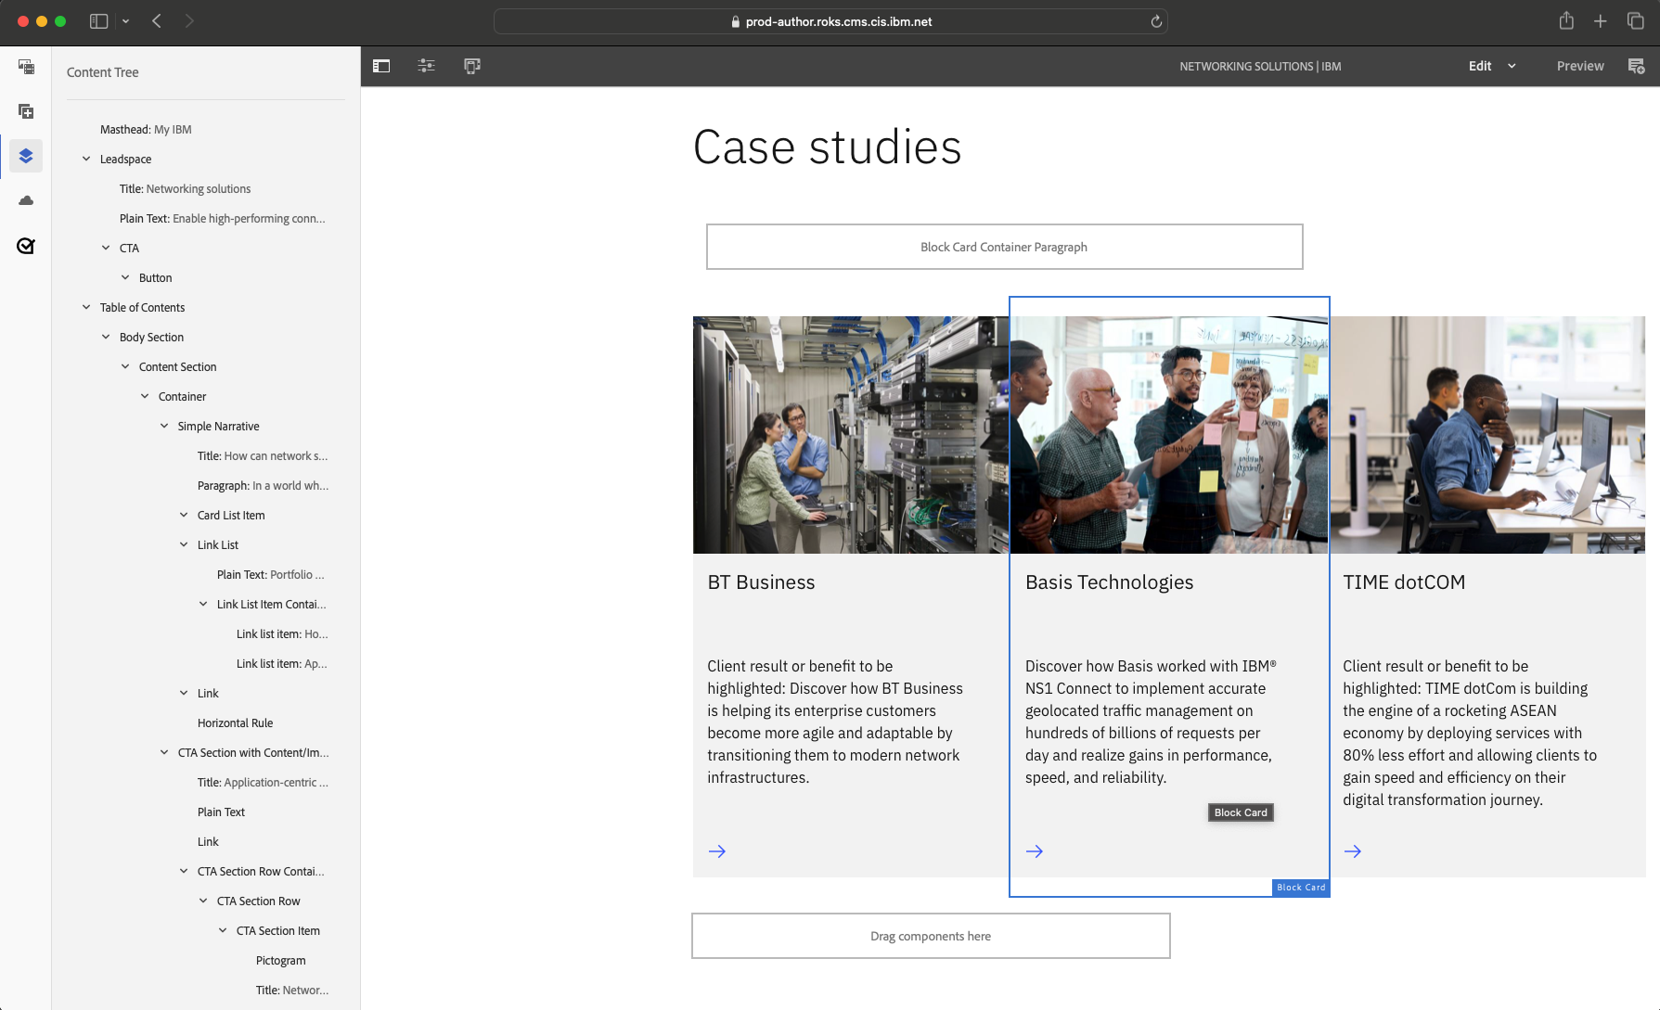The image size is (1660, 1010).
Task: Select Horizontal Rule tree item
Action: click(x=235, y=722)
